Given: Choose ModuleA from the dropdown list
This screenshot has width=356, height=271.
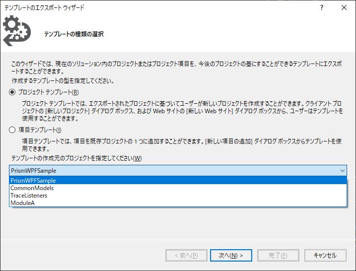Looking at the screenshot, I should coord(178,203).
